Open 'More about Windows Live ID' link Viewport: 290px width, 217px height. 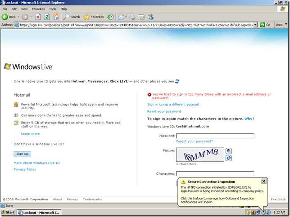[36, 163]
